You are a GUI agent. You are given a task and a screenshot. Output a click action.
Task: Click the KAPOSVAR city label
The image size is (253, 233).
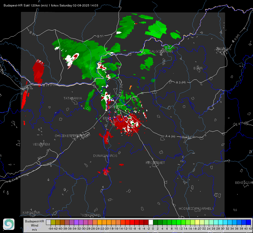31,213
